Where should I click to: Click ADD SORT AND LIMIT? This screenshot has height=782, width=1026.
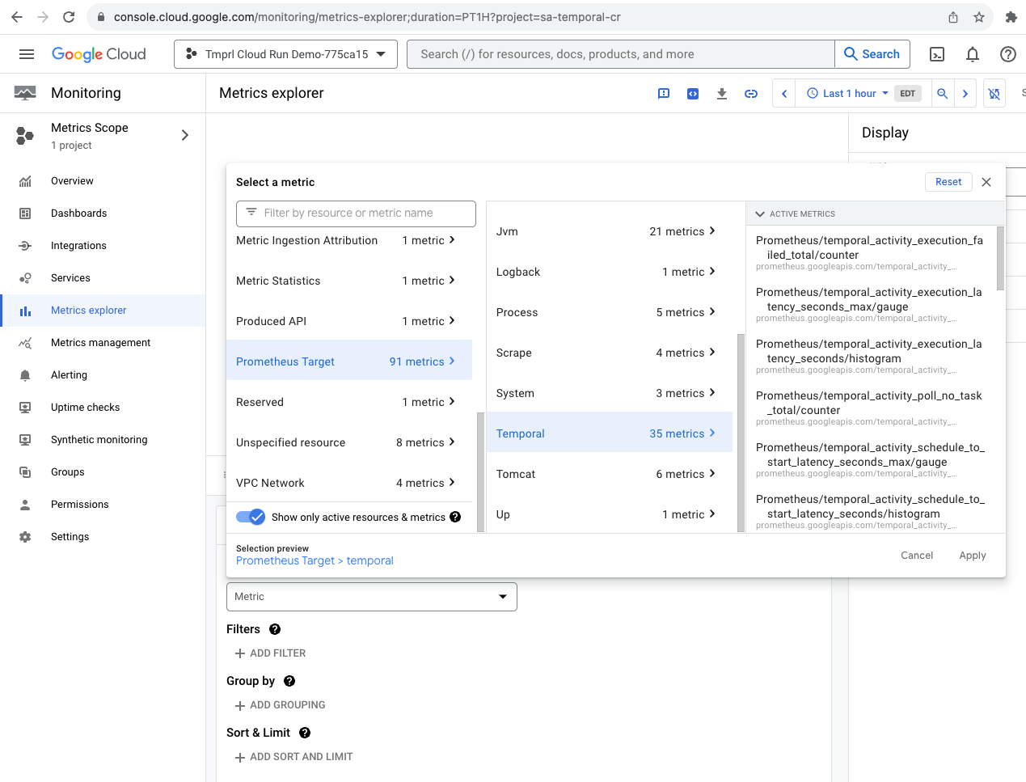pos(293,757)
